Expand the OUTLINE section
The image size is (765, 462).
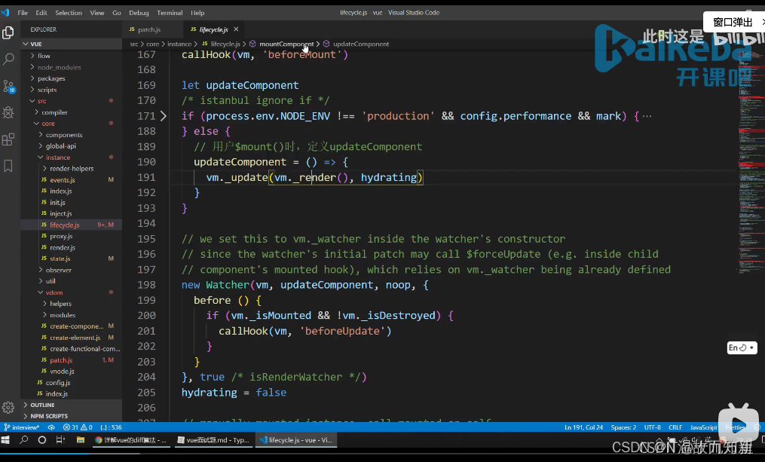[72, 405]
